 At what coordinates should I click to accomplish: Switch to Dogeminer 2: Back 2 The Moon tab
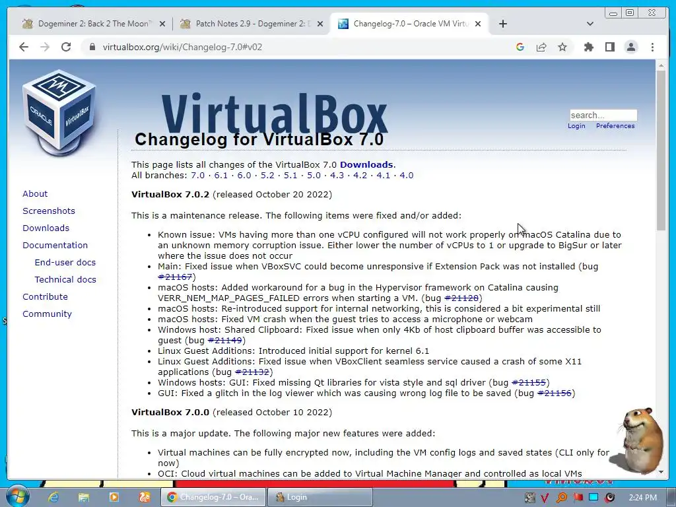(94, 24)
